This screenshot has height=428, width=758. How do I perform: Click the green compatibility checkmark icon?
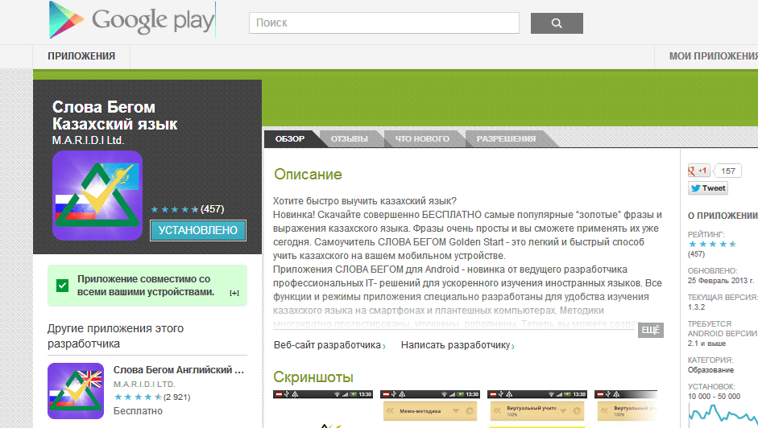pyautogui.click(x=62, y=286)
